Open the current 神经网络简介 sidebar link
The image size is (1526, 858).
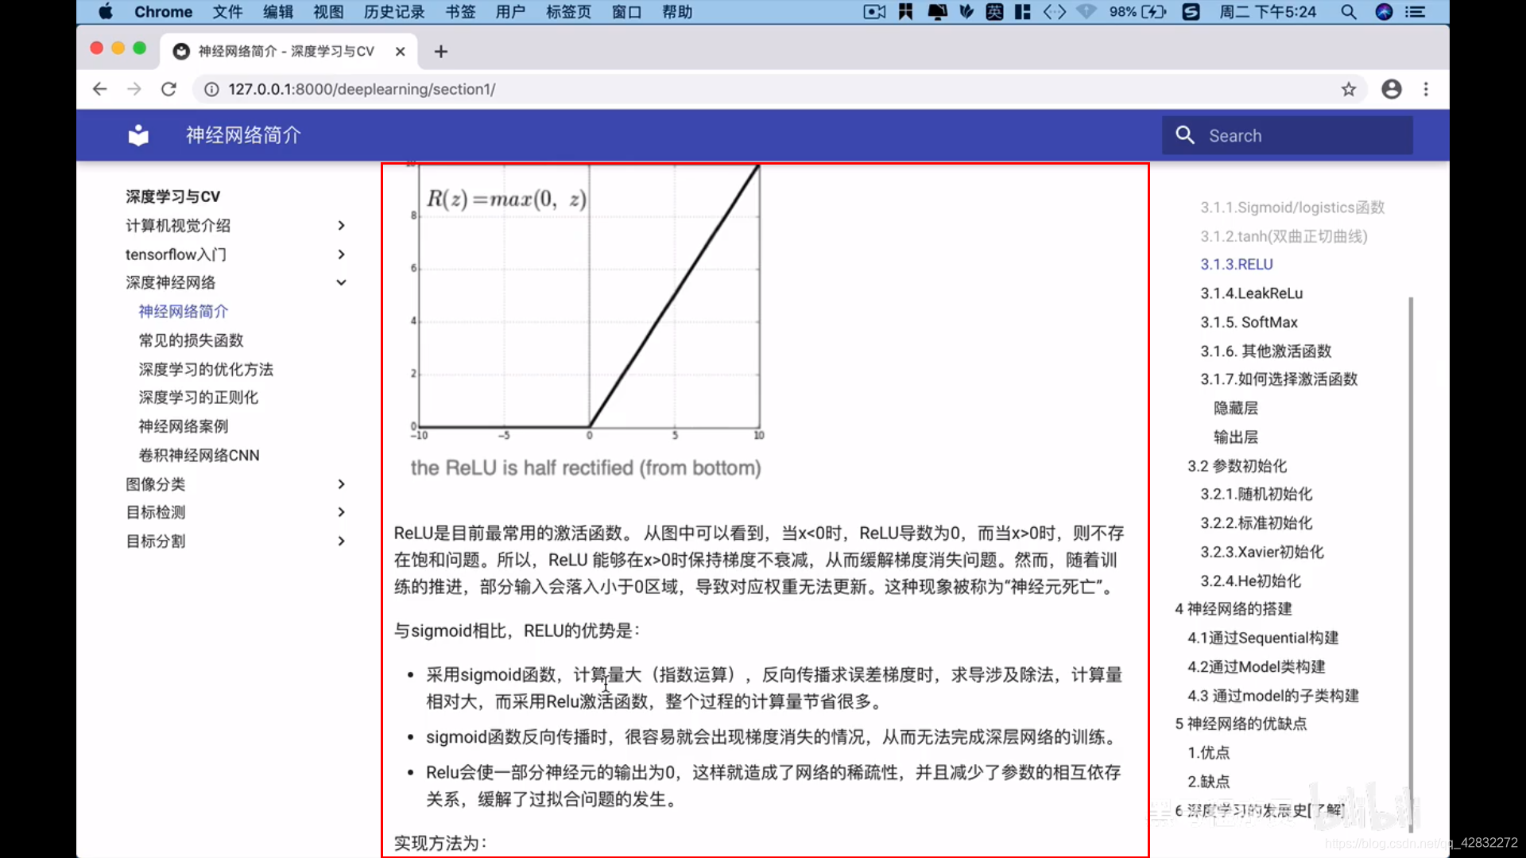point(184,312)
